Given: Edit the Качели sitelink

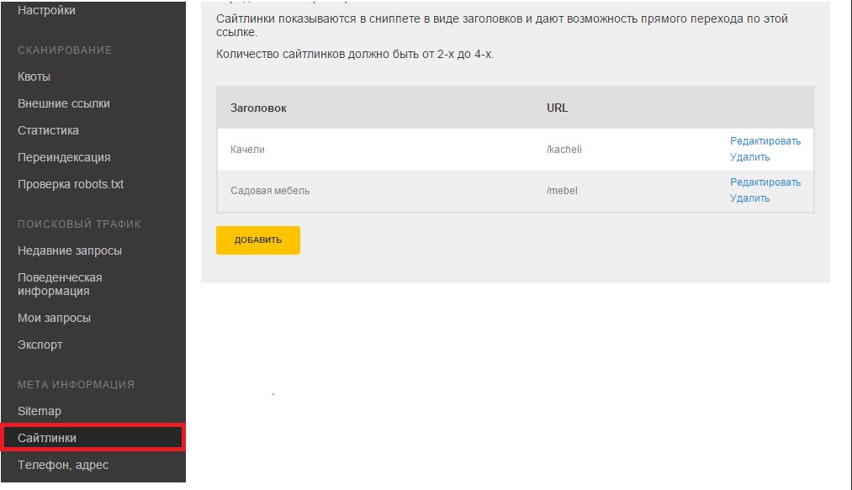Looking at the screenshot, I should [x=765, y=141].
